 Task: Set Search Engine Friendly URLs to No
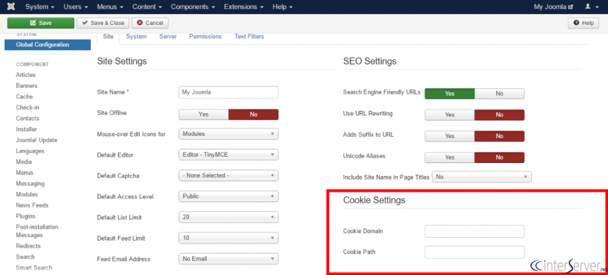[499, 94]
